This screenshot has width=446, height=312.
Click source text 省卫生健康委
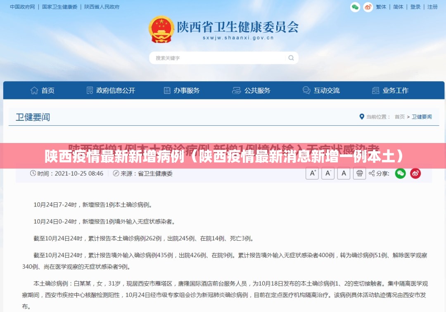pos(155,174)
